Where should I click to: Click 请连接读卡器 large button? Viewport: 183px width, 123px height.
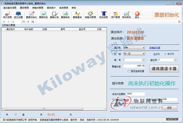(164, 69)
